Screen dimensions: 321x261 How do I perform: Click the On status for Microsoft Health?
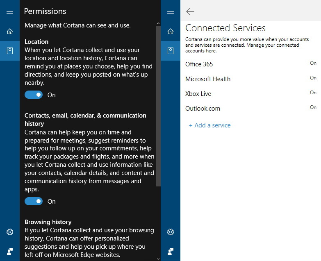point(313,78)
